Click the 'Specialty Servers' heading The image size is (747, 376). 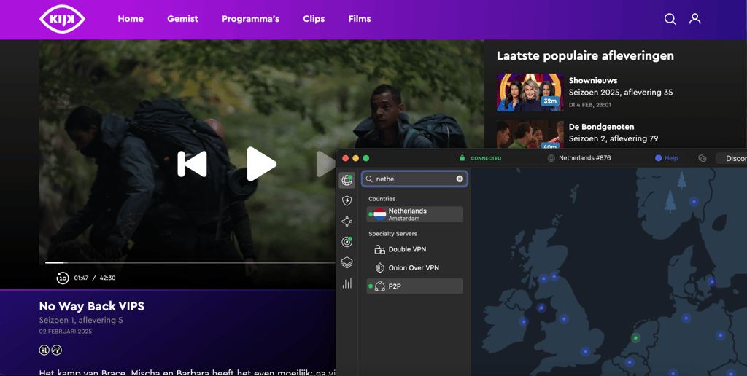click(392, 234)
